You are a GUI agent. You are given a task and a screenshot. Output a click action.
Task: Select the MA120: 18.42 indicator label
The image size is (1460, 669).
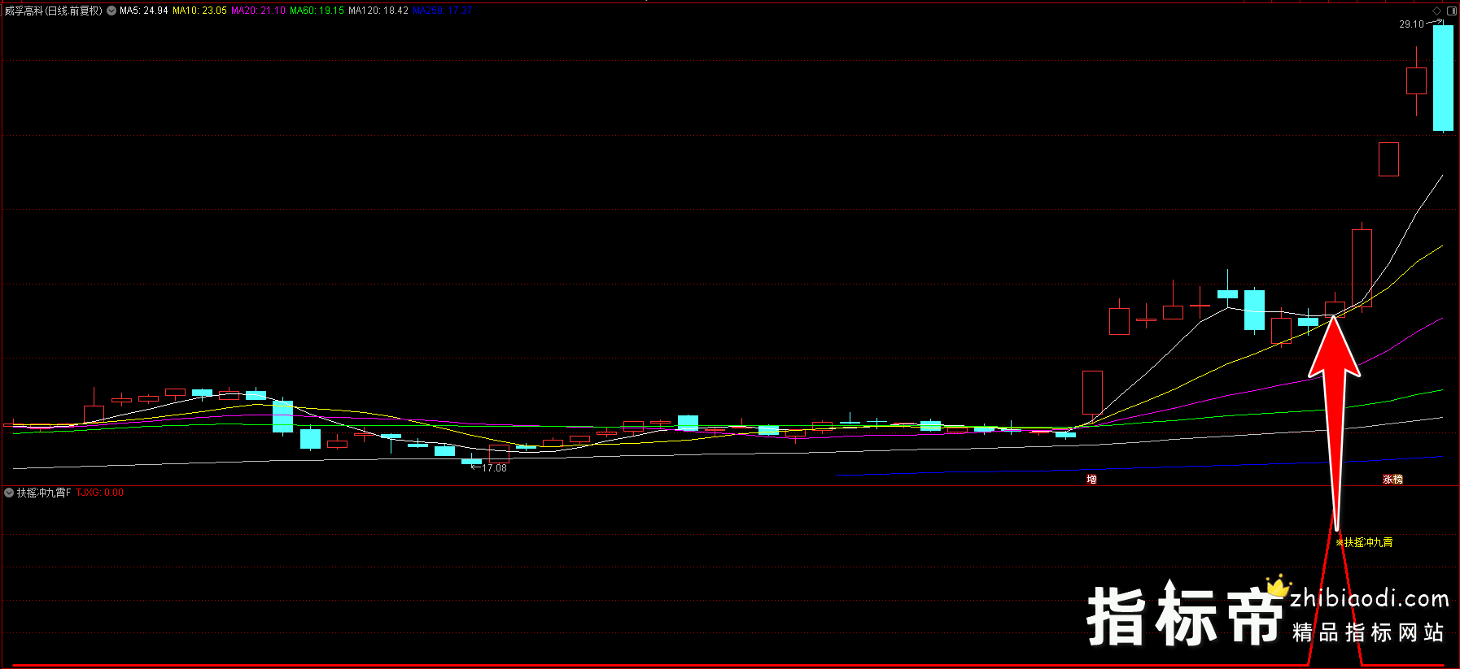(378, 11)
